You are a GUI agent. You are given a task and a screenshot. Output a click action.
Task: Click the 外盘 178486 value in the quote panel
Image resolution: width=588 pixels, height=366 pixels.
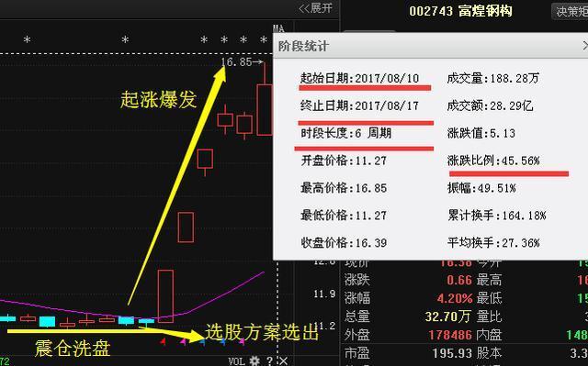(450, 335)
